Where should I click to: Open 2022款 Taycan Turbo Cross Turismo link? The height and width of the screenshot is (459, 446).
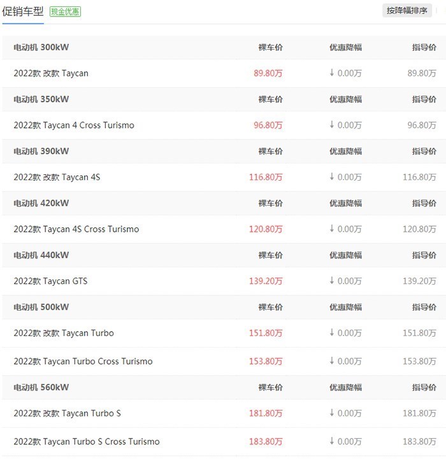click(83, 361)
